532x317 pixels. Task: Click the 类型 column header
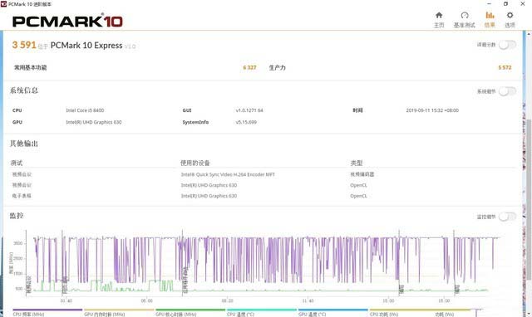coord(357,163)
